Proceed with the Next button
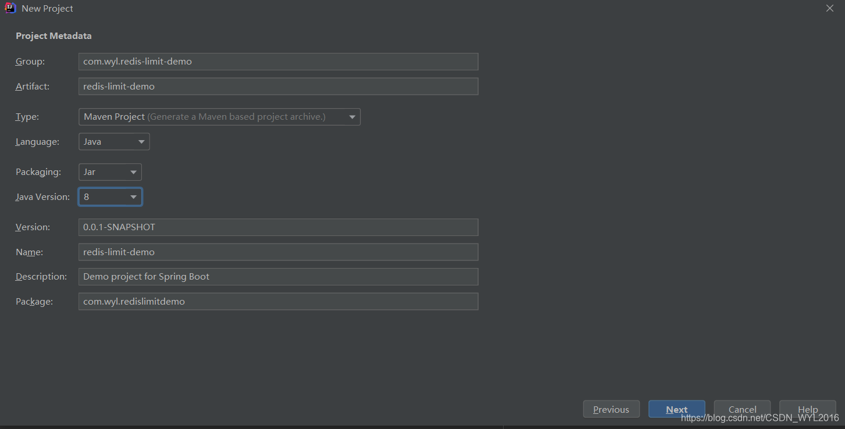The height and width of the screenshot is (429, 845). 677,409
